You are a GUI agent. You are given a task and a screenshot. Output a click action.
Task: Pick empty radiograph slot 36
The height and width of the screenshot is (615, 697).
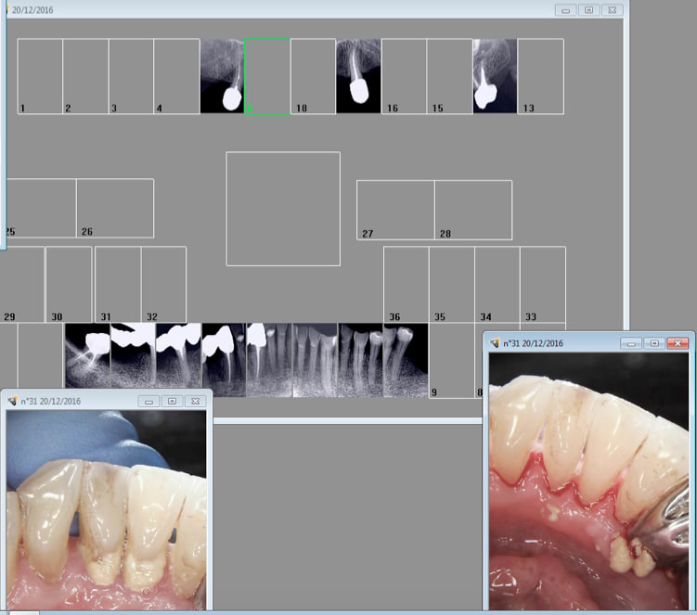406,284
